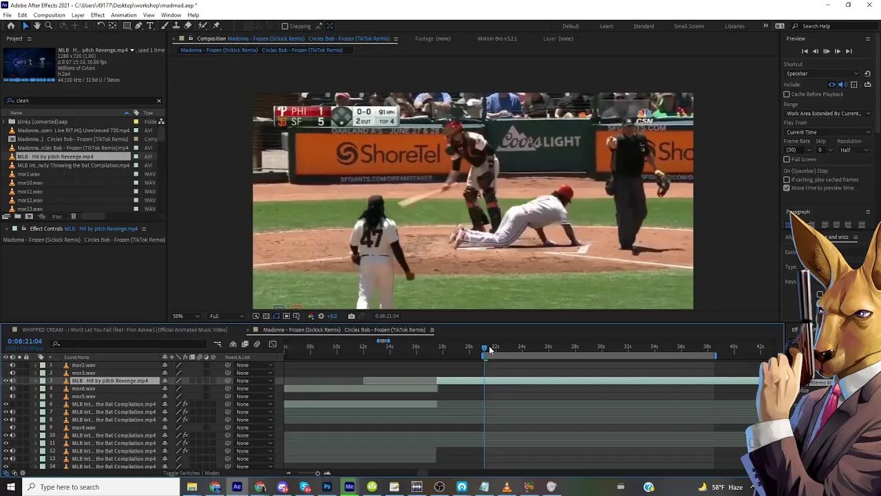
Task: Select the Rotation tool
Action: click(100, 25)
